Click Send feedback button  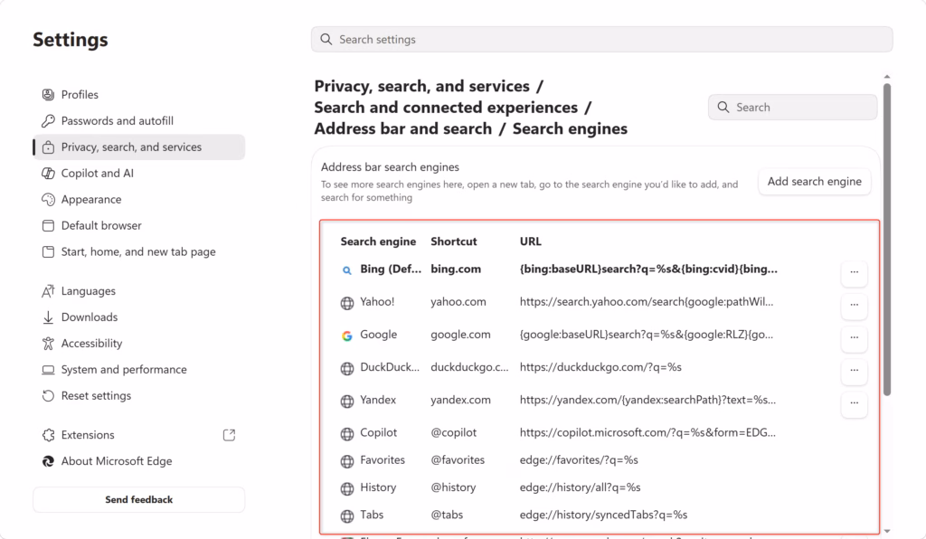pos(138,499)
